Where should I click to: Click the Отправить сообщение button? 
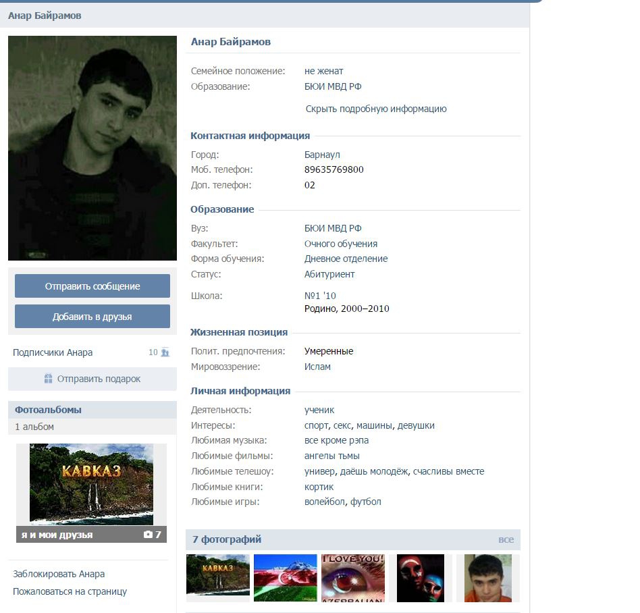92,286
